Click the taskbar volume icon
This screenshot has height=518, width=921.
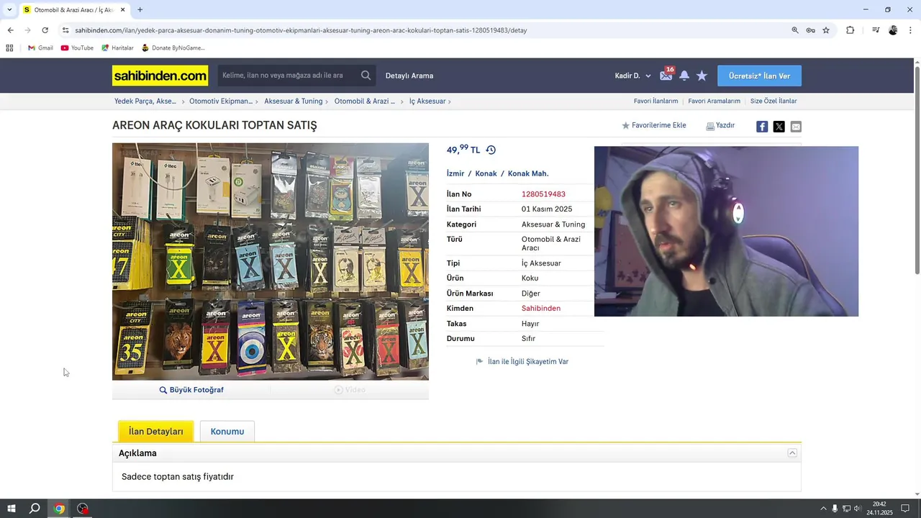point(857,509)
